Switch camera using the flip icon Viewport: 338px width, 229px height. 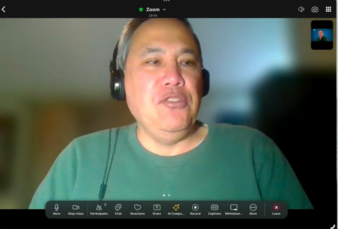click(x=315, y=9)
